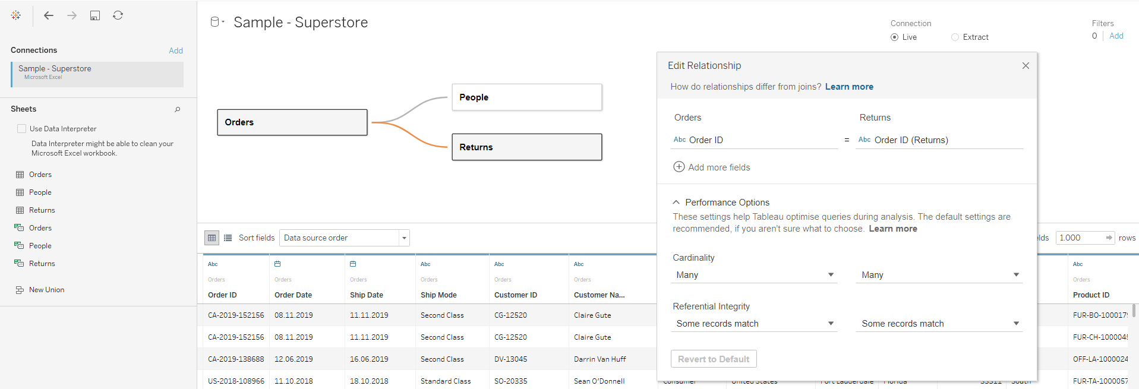Click cell Standard Class
This screenshot has height=389, width=1139.
point(446,381)
